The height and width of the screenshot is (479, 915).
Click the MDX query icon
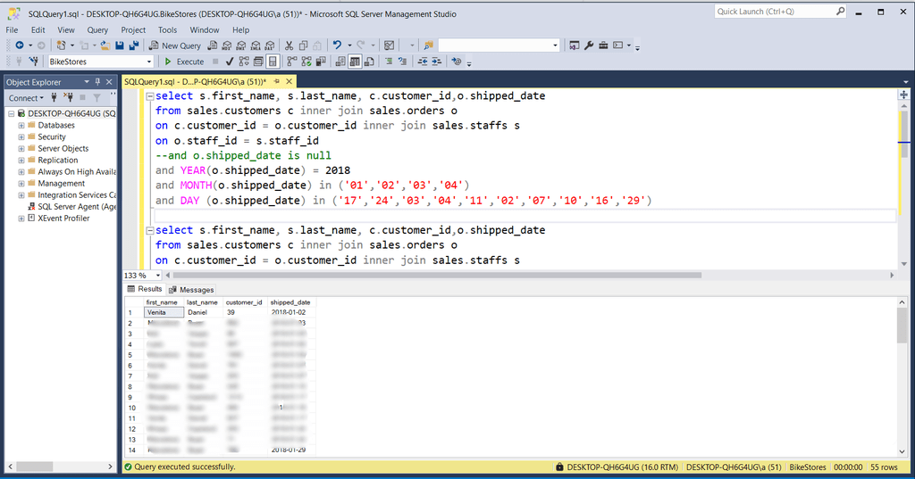point(226,45)
